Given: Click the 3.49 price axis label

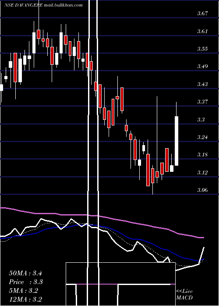Looking at the screenshot, I should tap(202, 66).
